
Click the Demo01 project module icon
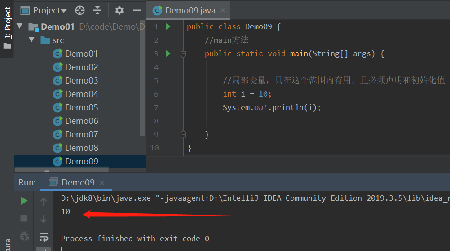click(33, 27)
